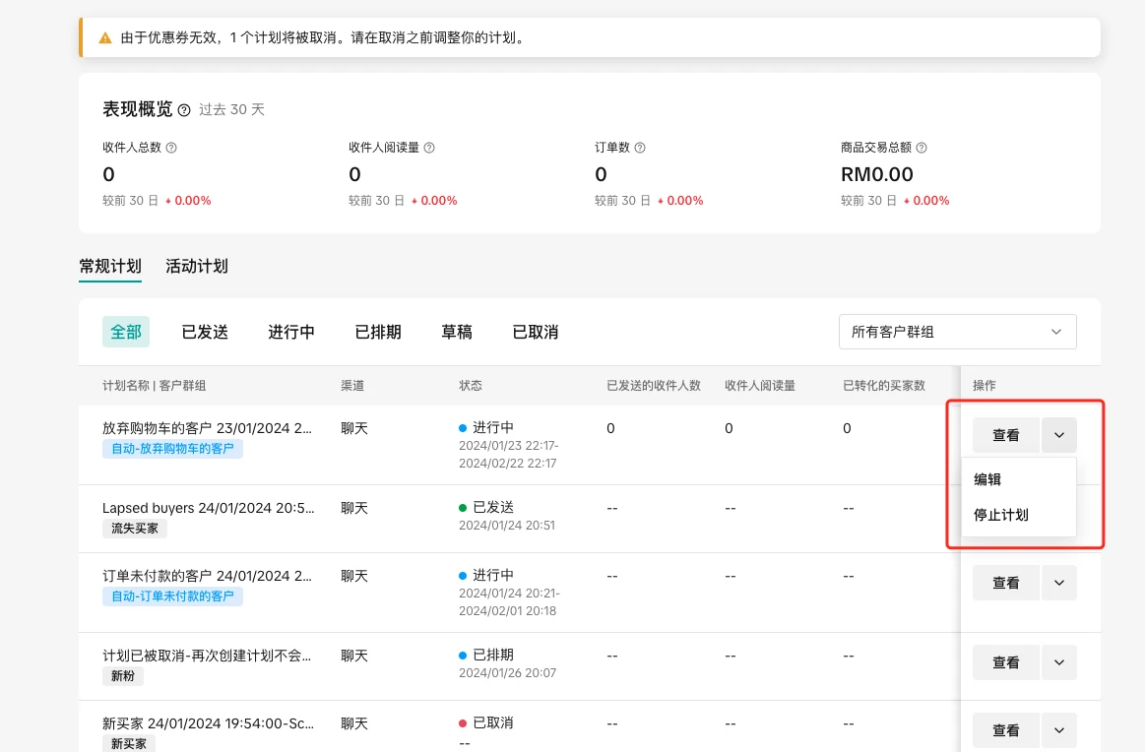The width and height of the screenshot is (1145, 752).
Task: Select the 已发送 filter
Action: 204,332
